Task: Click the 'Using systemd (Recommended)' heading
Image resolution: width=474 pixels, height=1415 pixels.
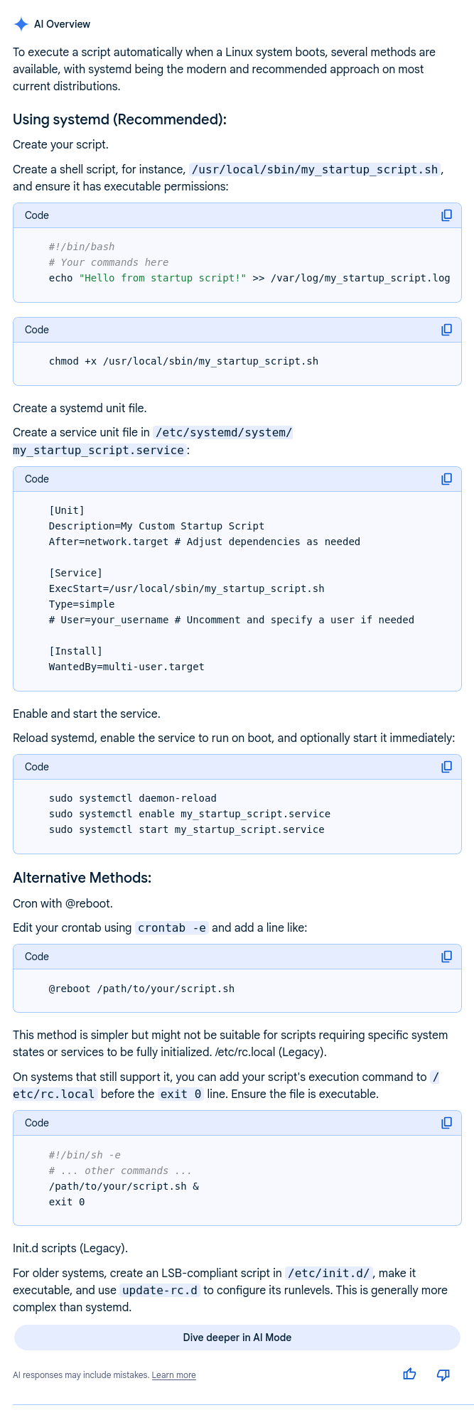Action: click(x=119, y=119)
